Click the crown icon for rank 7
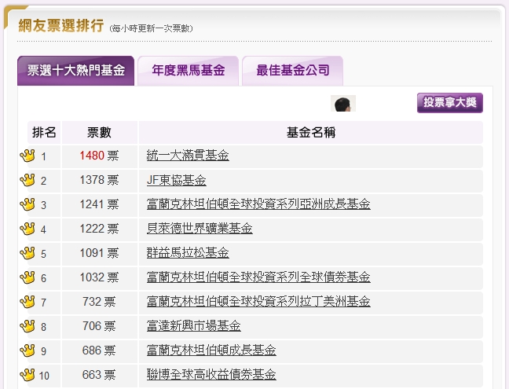 27,302
